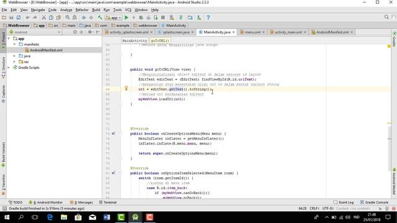This screenshot has width=397, height=223.
Task: Click the Redo arrow icon
Action: tap(35, 17)
